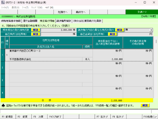Click F8 右タブ function button
The width and height of the screenshot is (158, 119).
[118, 117]
